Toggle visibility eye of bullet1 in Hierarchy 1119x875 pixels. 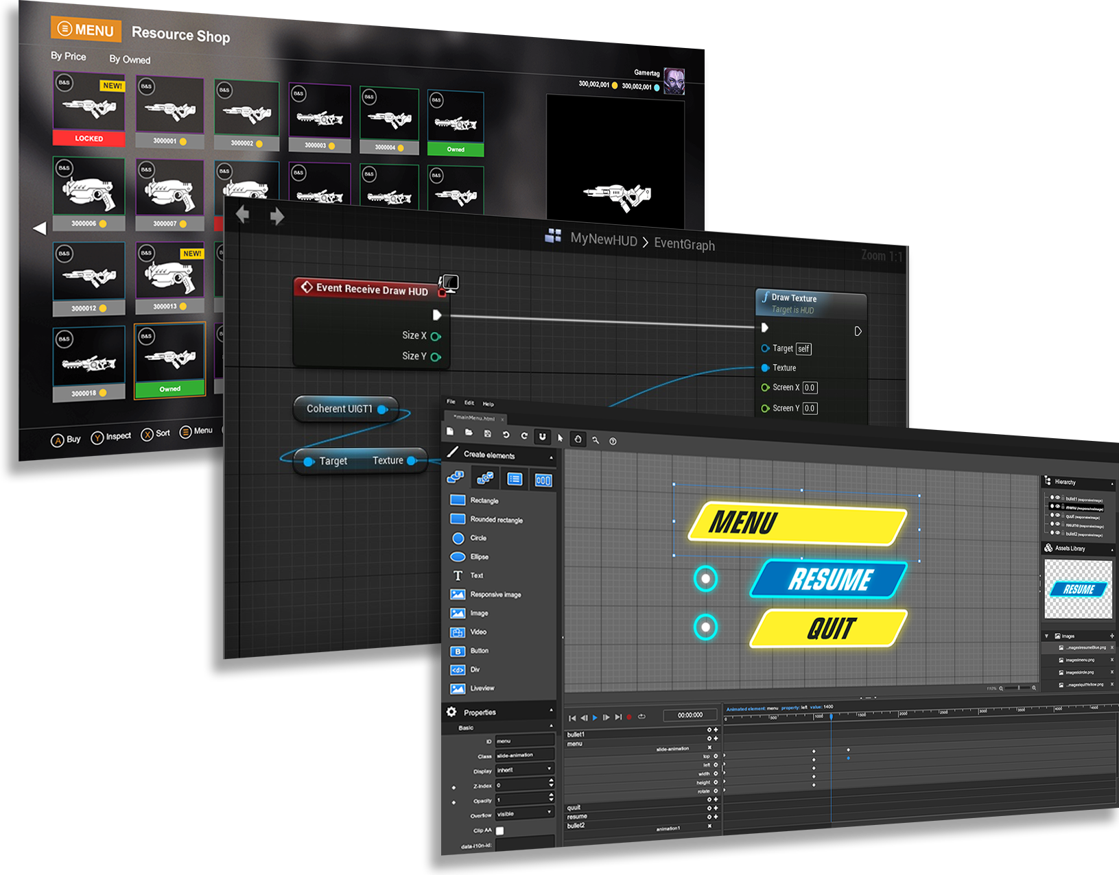coord(1057,498)
